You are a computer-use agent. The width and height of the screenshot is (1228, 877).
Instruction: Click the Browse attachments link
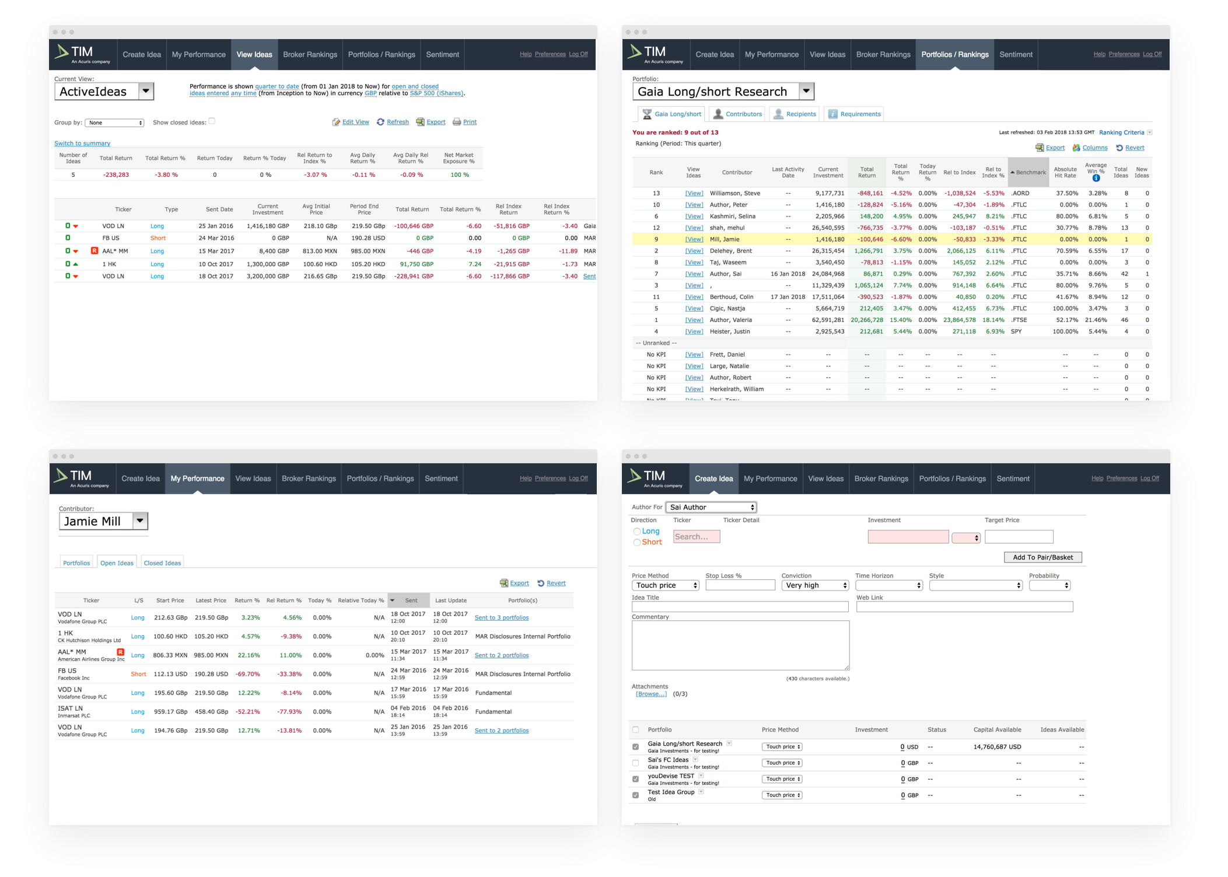pos(652,694)
